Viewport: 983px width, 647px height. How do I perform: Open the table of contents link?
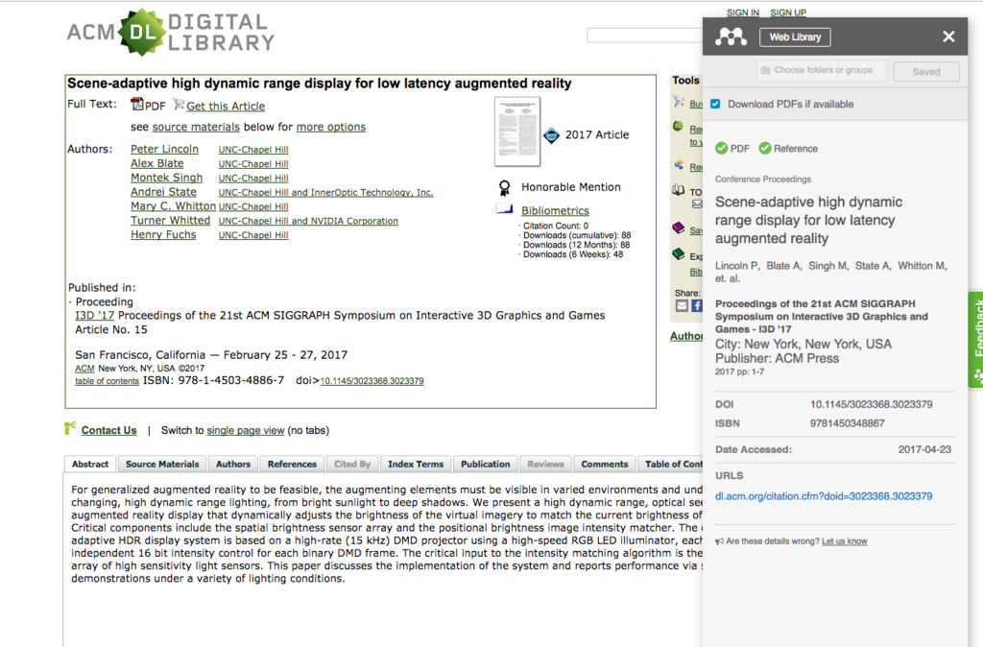pyautogui.click(x=108, y=381)
